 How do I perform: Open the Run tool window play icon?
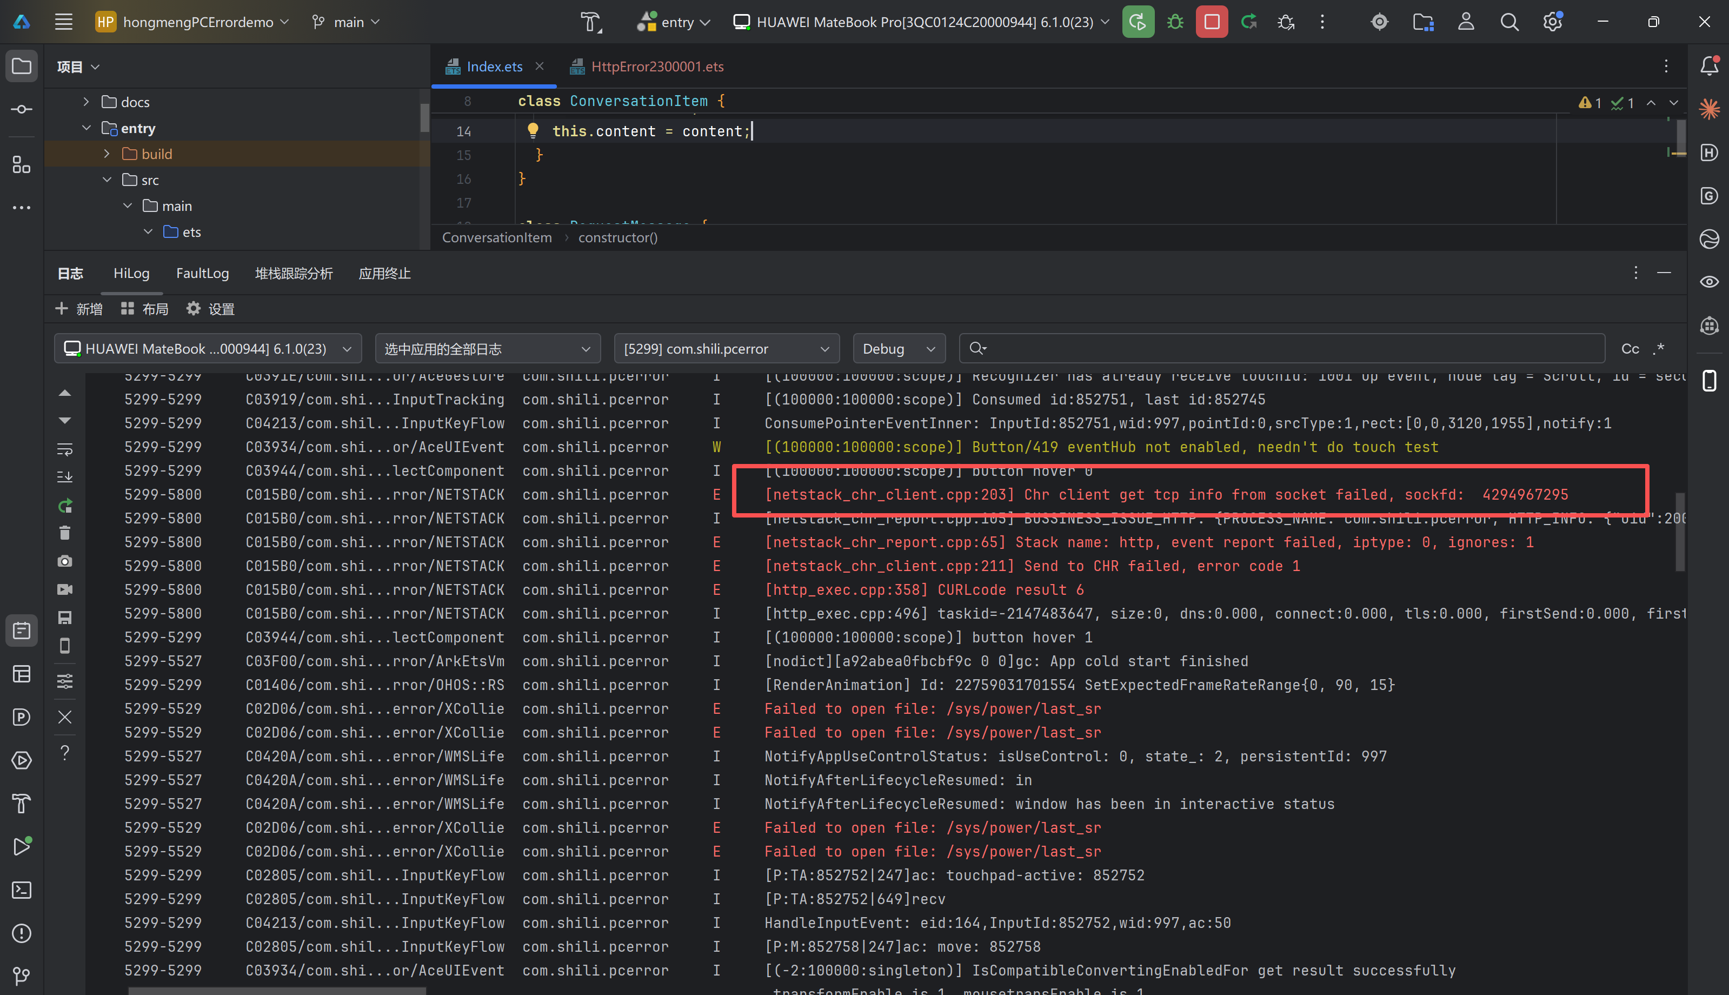pos(21,847)
